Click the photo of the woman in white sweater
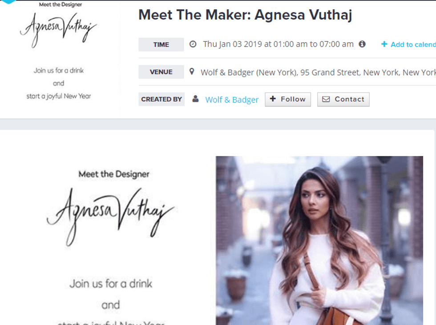This screenshot has width=436, height=325. point(319,241)
